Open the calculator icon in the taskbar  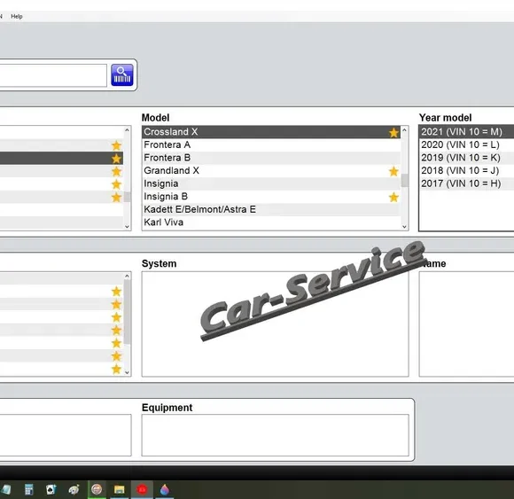click(x=29, y=489)
